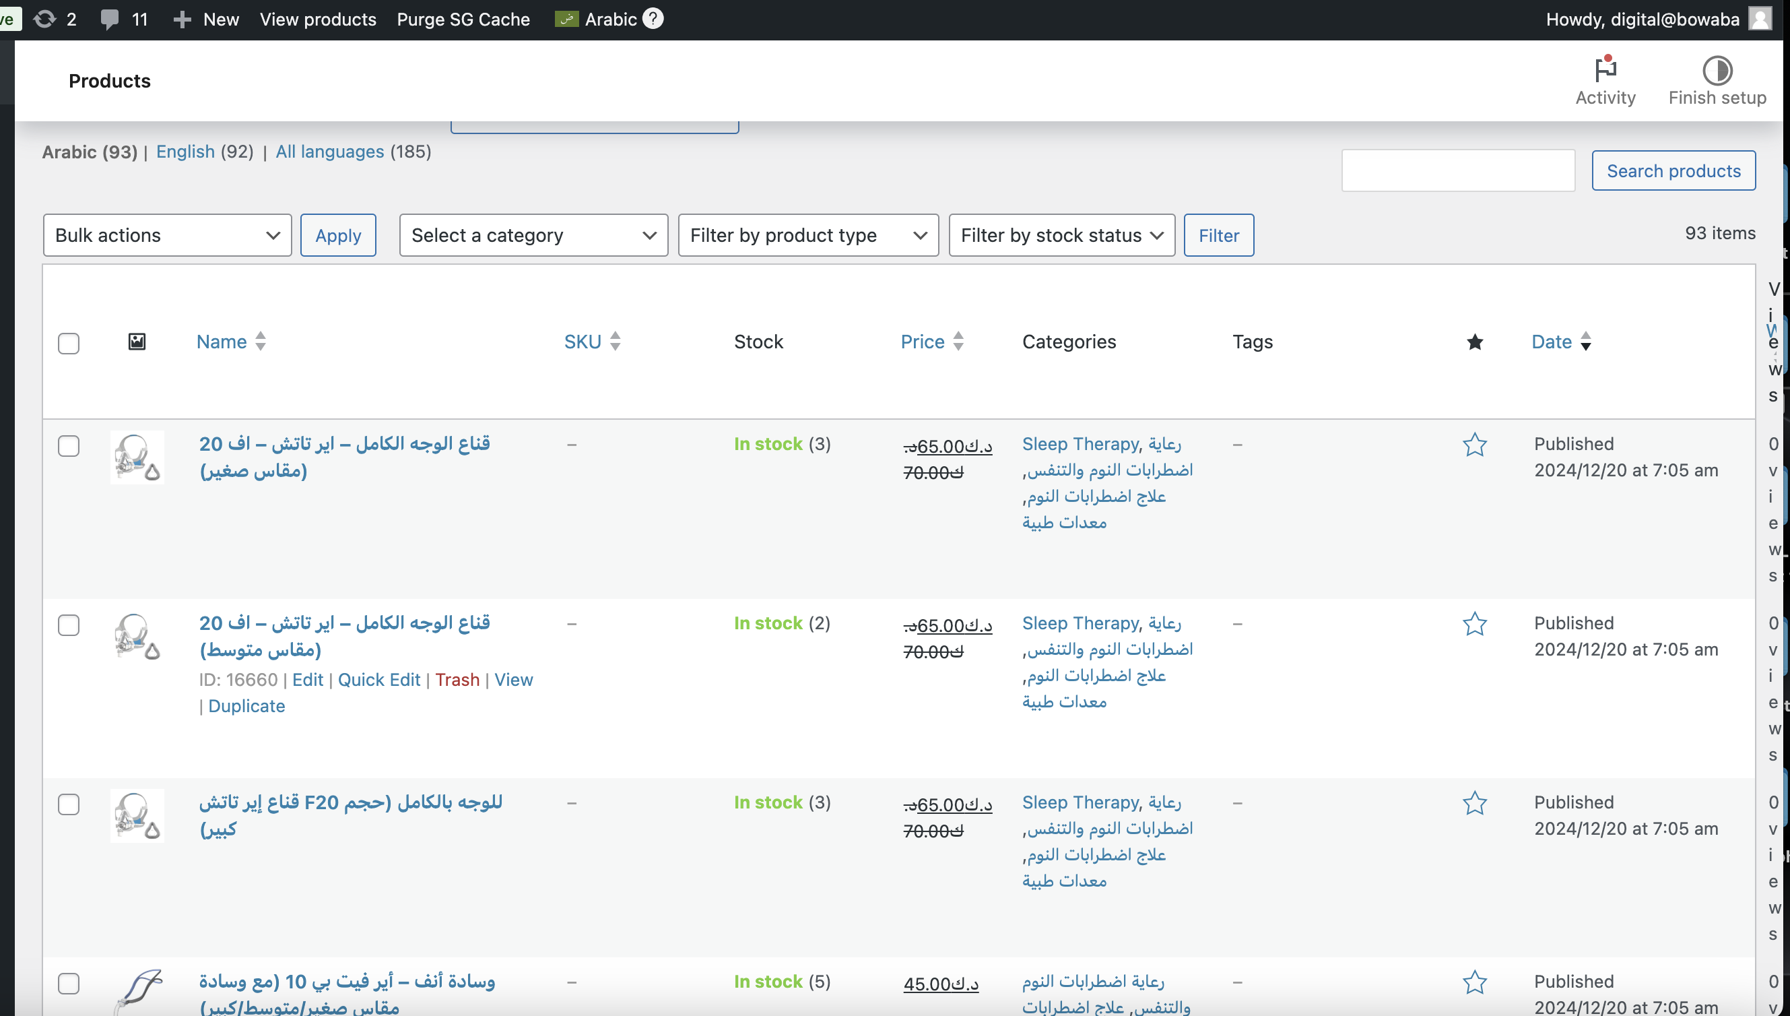Click the Apply bulk action button
Viewport: 1790px width, 1016px height.
tap(338, 235)
